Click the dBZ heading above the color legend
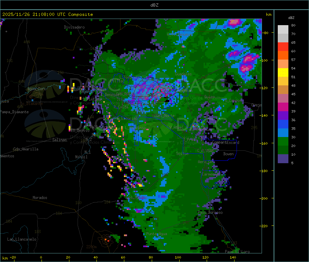Viewport: 309px width, 262px height. [291, 18]
